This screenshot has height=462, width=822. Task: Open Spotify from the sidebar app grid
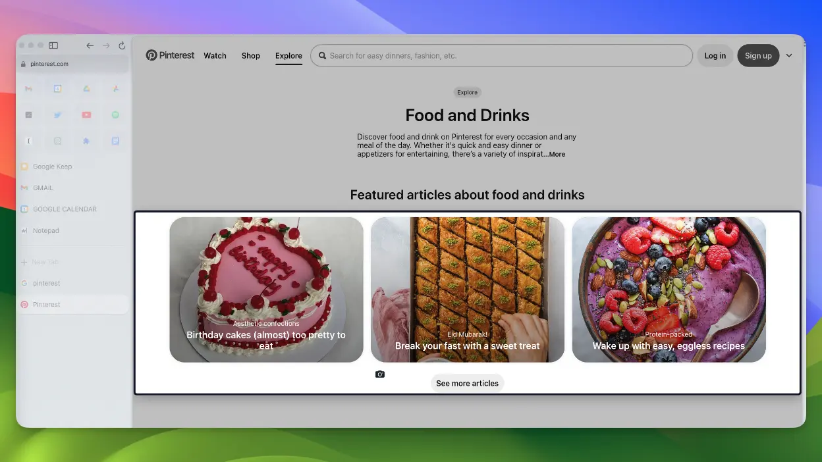tap(115, 115)
